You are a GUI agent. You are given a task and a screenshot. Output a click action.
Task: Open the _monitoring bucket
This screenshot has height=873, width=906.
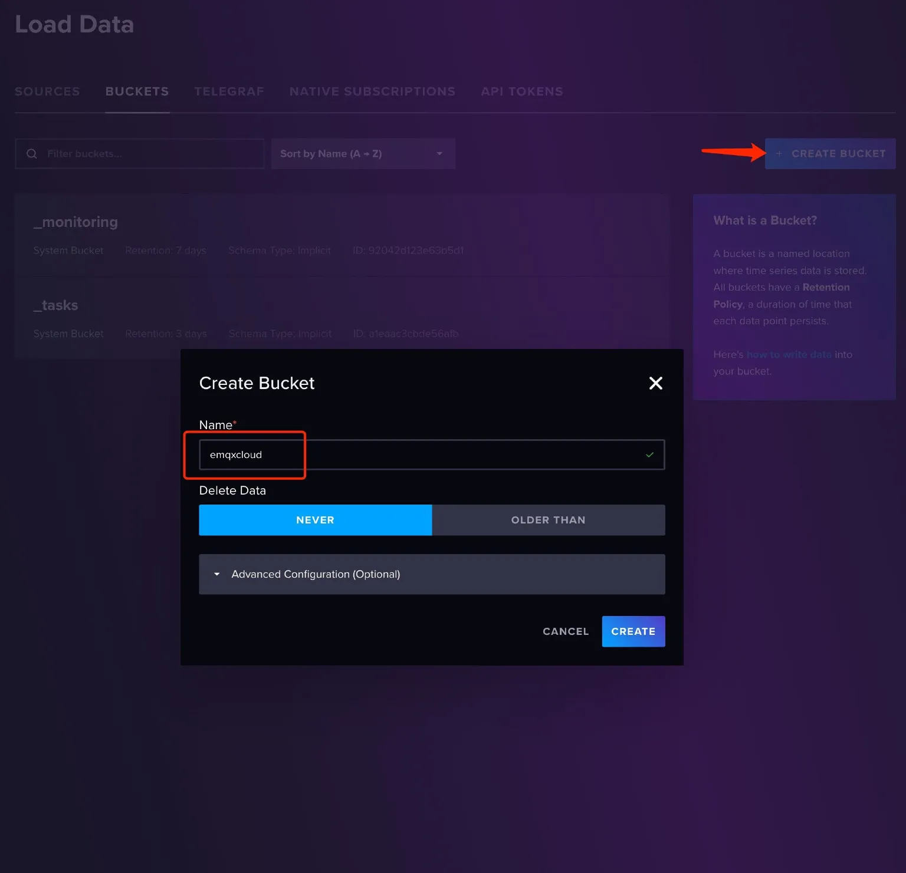75,222
